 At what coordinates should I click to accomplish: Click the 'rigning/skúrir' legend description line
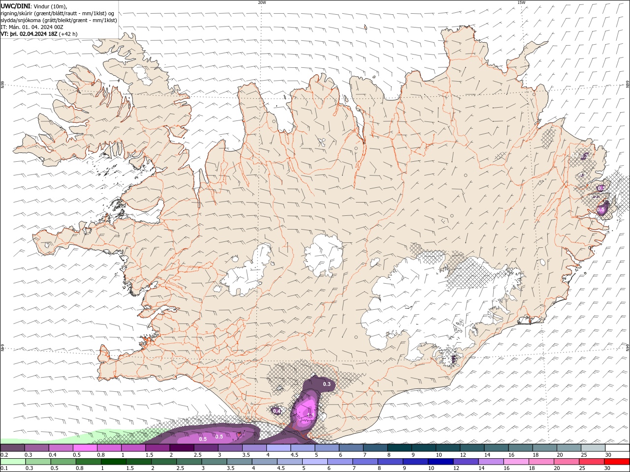coord(57,13)
